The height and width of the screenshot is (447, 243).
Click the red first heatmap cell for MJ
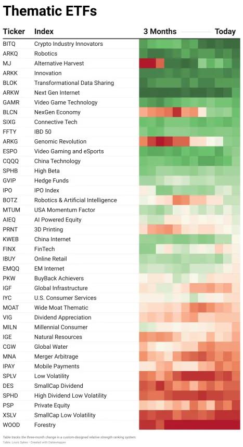(143, 63)
